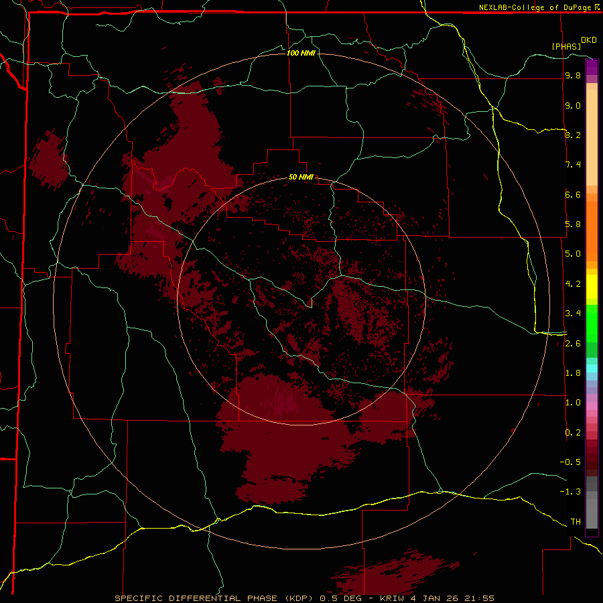The width and height of the screenshot is (603, 603).
Task: Click the [PHAS] label beside the color bar
Action: [566, 46]
